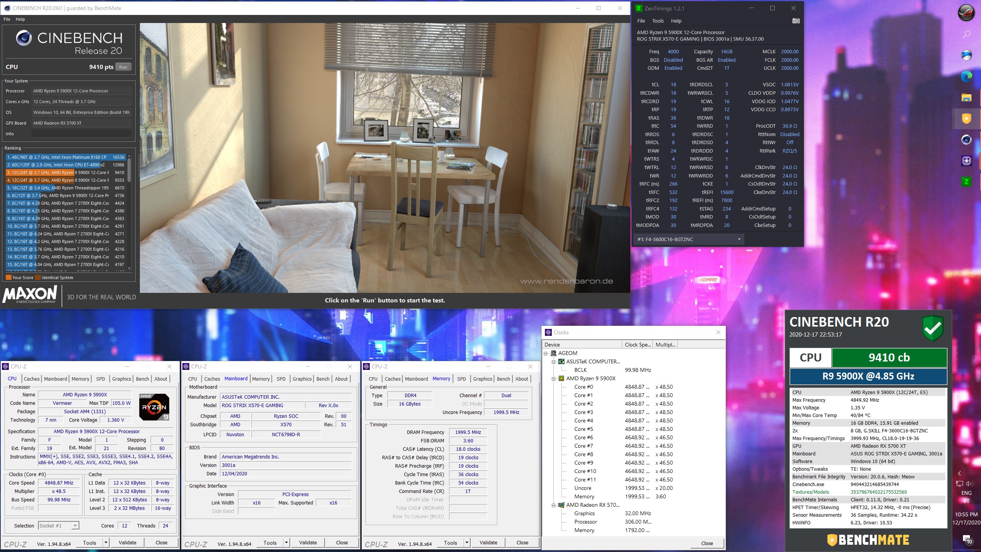
Task: Open File Explorer from the taskbar
Action: point(966,98)
